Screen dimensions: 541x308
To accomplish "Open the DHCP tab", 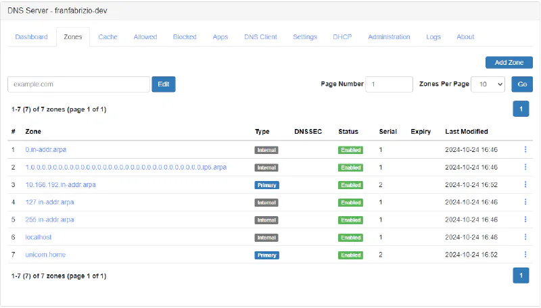I will 342,37.
